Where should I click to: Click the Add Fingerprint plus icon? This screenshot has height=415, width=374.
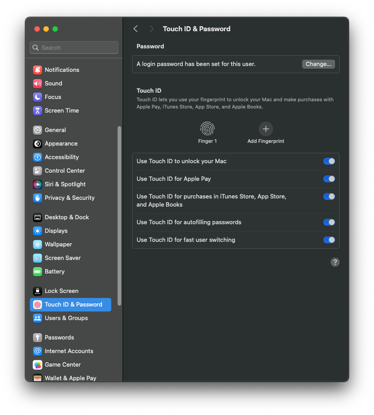click(x=266, y=129)
